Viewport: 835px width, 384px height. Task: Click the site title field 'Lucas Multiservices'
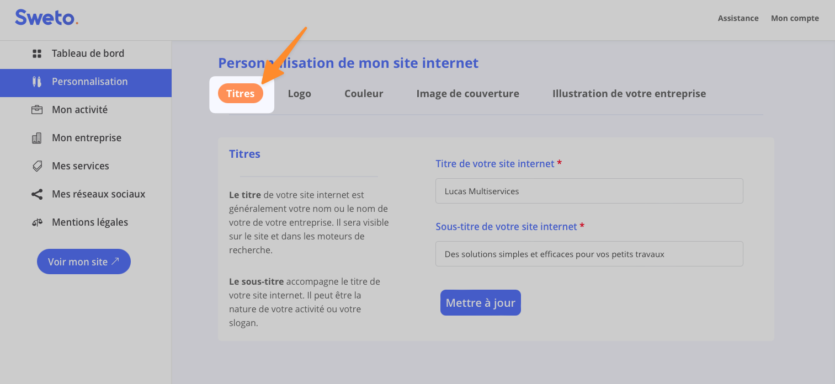[589, 191]
